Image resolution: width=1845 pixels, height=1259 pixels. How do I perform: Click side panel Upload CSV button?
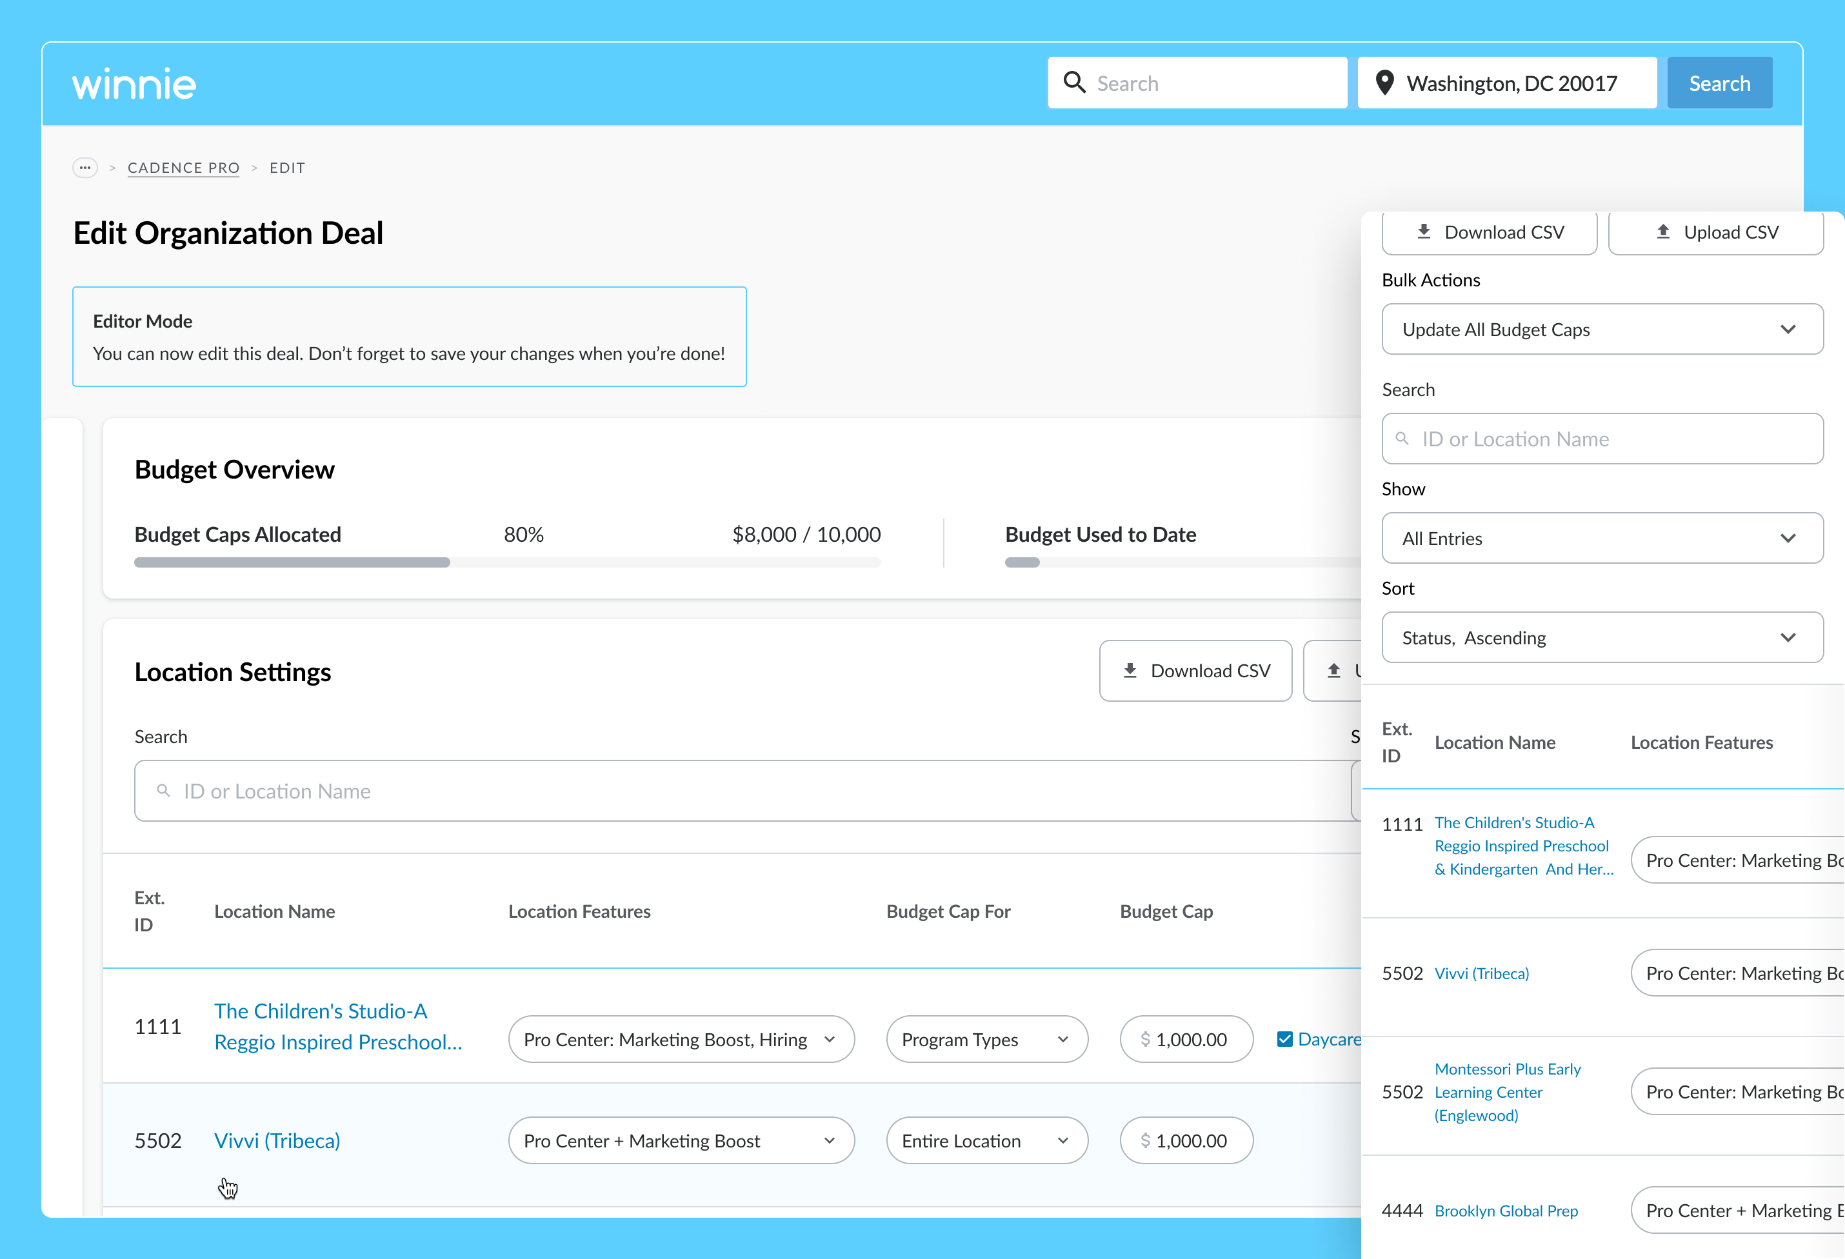(1715, 233)
